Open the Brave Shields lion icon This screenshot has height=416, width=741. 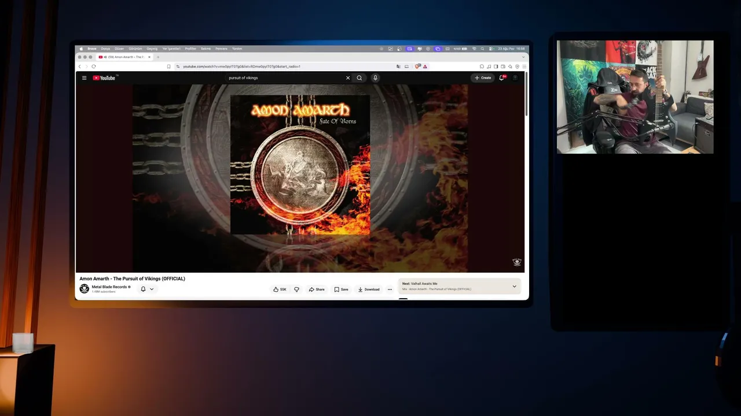[x=418, y=66]
